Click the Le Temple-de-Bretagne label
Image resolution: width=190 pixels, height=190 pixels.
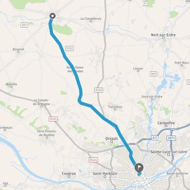(x=41, y=102)
